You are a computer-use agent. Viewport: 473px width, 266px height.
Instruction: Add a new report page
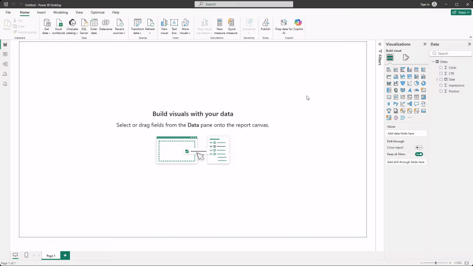tap(65, 256)
